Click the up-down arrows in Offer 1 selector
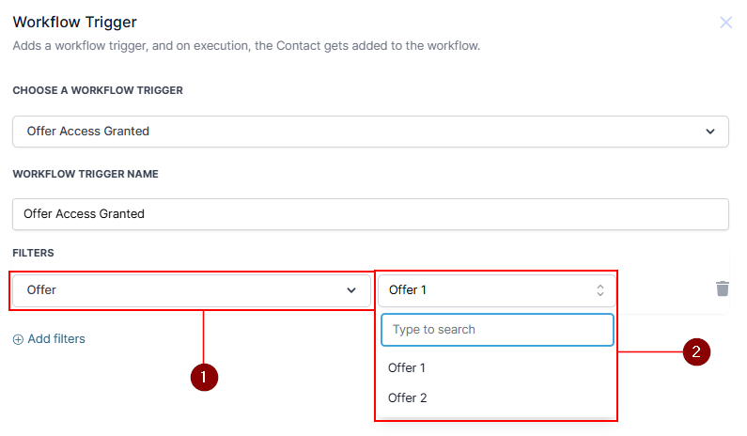Screen dimensions: 747x436 [x=600, y=290]
